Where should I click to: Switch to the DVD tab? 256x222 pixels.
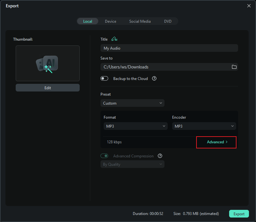click(x=168, y=21)
